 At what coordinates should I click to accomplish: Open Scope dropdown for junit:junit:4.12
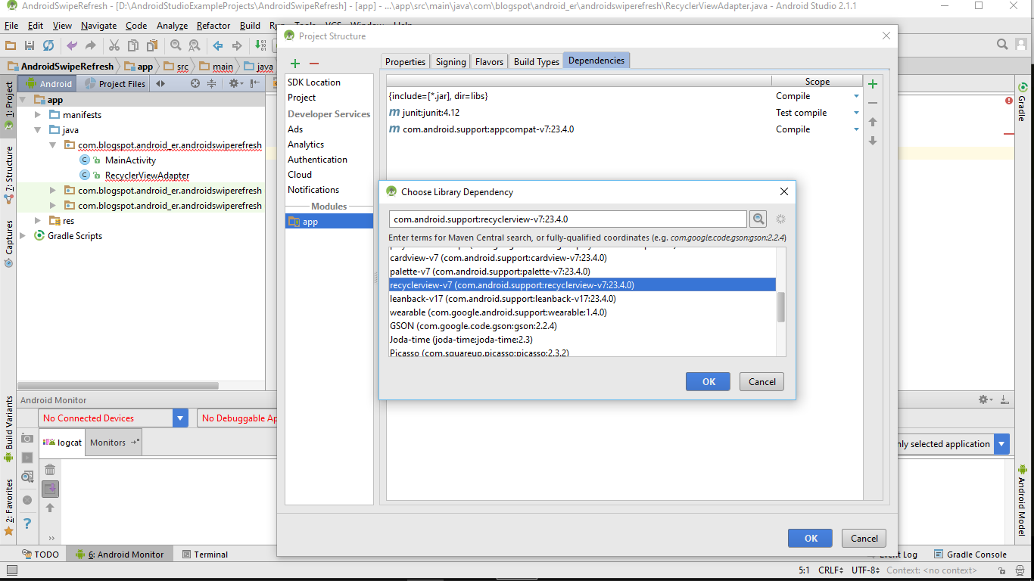[857, 113]
